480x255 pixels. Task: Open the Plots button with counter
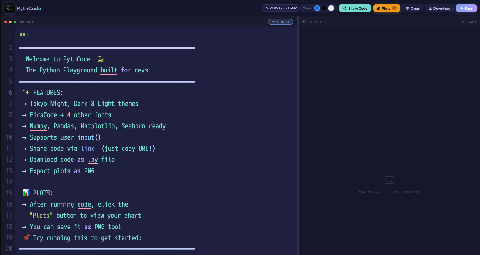pos(387,8)
